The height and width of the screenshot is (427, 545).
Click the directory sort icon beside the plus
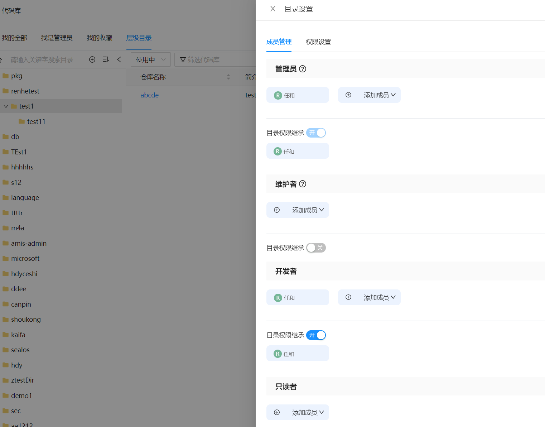(106, 59)
